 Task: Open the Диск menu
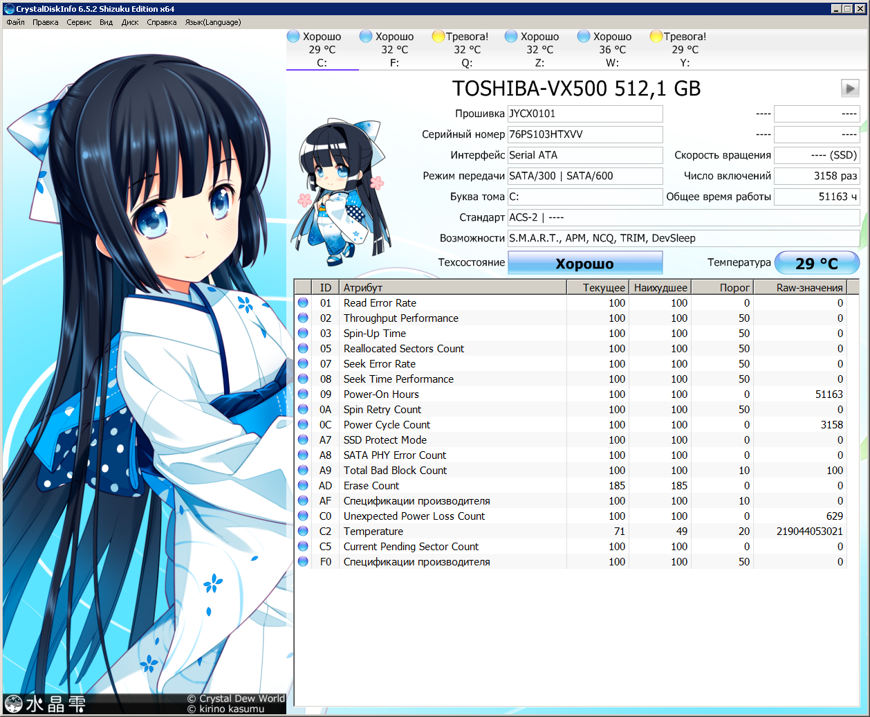[x=130, y=22]
